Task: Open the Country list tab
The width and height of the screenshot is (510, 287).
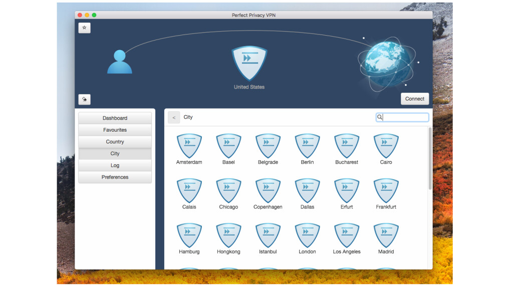Action: tap(115, 142)
